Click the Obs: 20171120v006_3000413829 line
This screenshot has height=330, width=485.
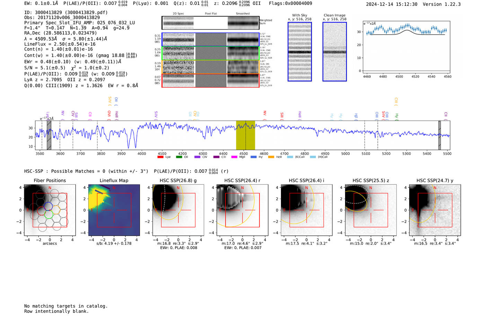tap(62, 17)
